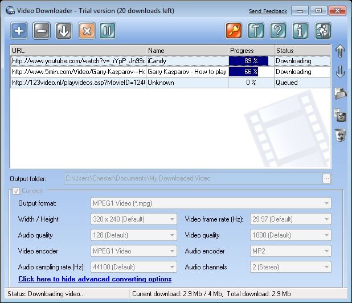Toggle the Convert checkbox
352x303 pixels.
16,191
